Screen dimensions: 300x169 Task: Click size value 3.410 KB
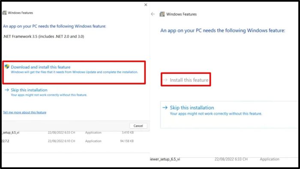128,133
